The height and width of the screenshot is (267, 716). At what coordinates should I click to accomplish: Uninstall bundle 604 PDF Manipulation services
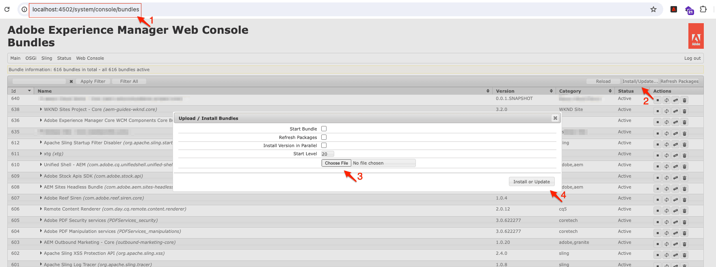(684, 233)
